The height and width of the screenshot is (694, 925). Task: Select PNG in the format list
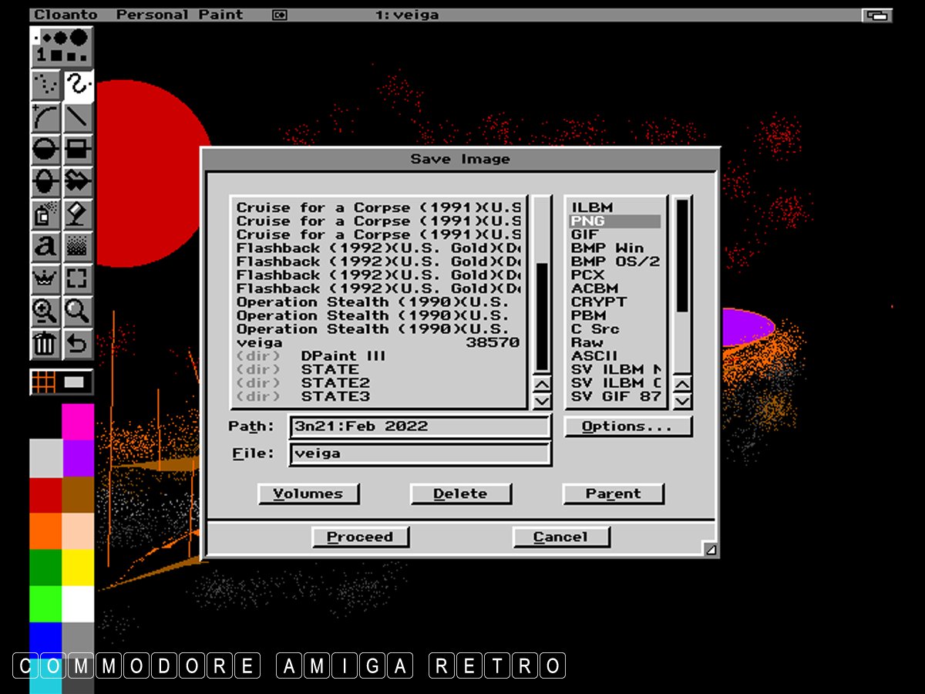click(614, 221)
